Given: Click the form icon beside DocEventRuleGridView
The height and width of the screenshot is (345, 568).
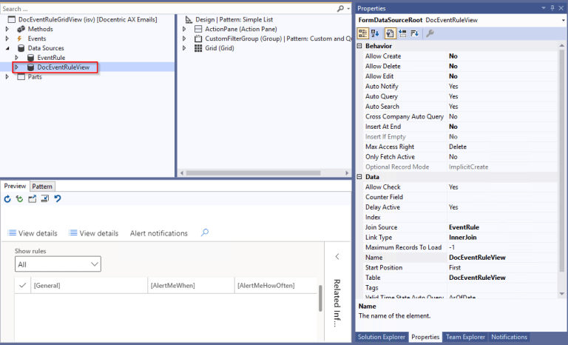Looking at the screenshot, I should [12, 19].
